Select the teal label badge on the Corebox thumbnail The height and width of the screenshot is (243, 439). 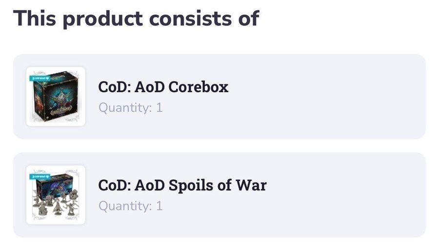tap(41, 77)
